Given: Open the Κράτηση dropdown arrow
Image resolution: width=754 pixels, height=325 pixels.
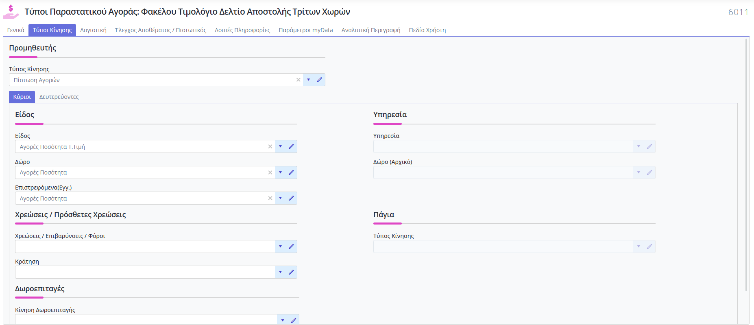Looking at the screenshot, I should coord(280,272).
